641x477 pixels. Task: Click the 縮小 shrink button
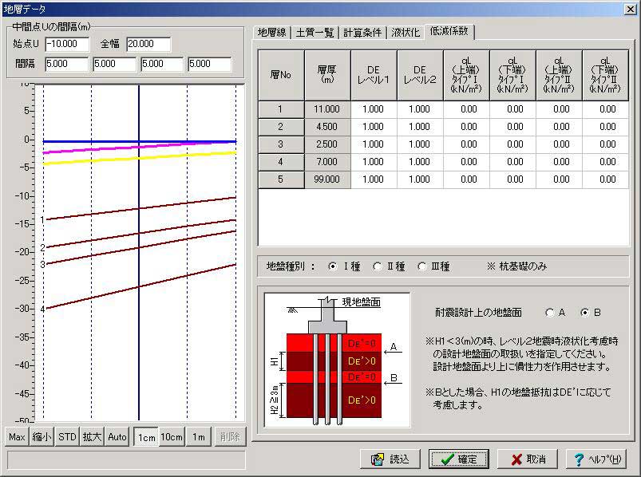(x=42, y=437)
